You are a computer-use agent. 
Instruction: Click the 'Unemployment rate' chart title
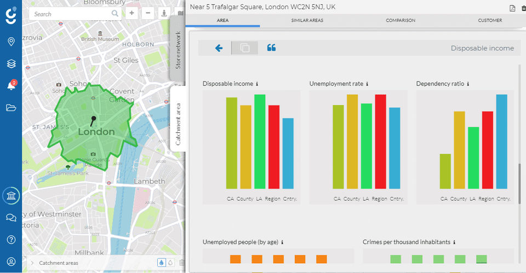click(x=336, y=84)
